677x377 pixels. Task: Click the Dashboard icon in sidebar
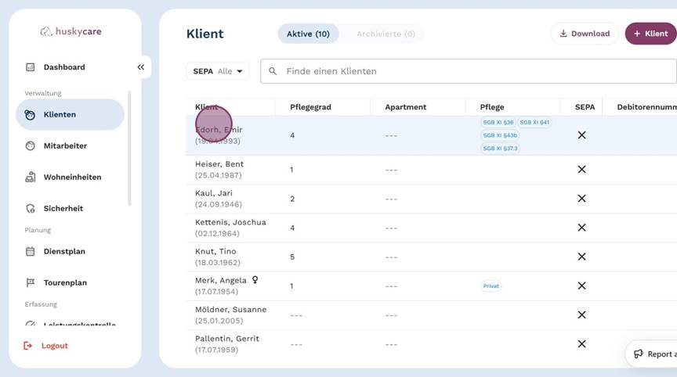tap(31, 67)
